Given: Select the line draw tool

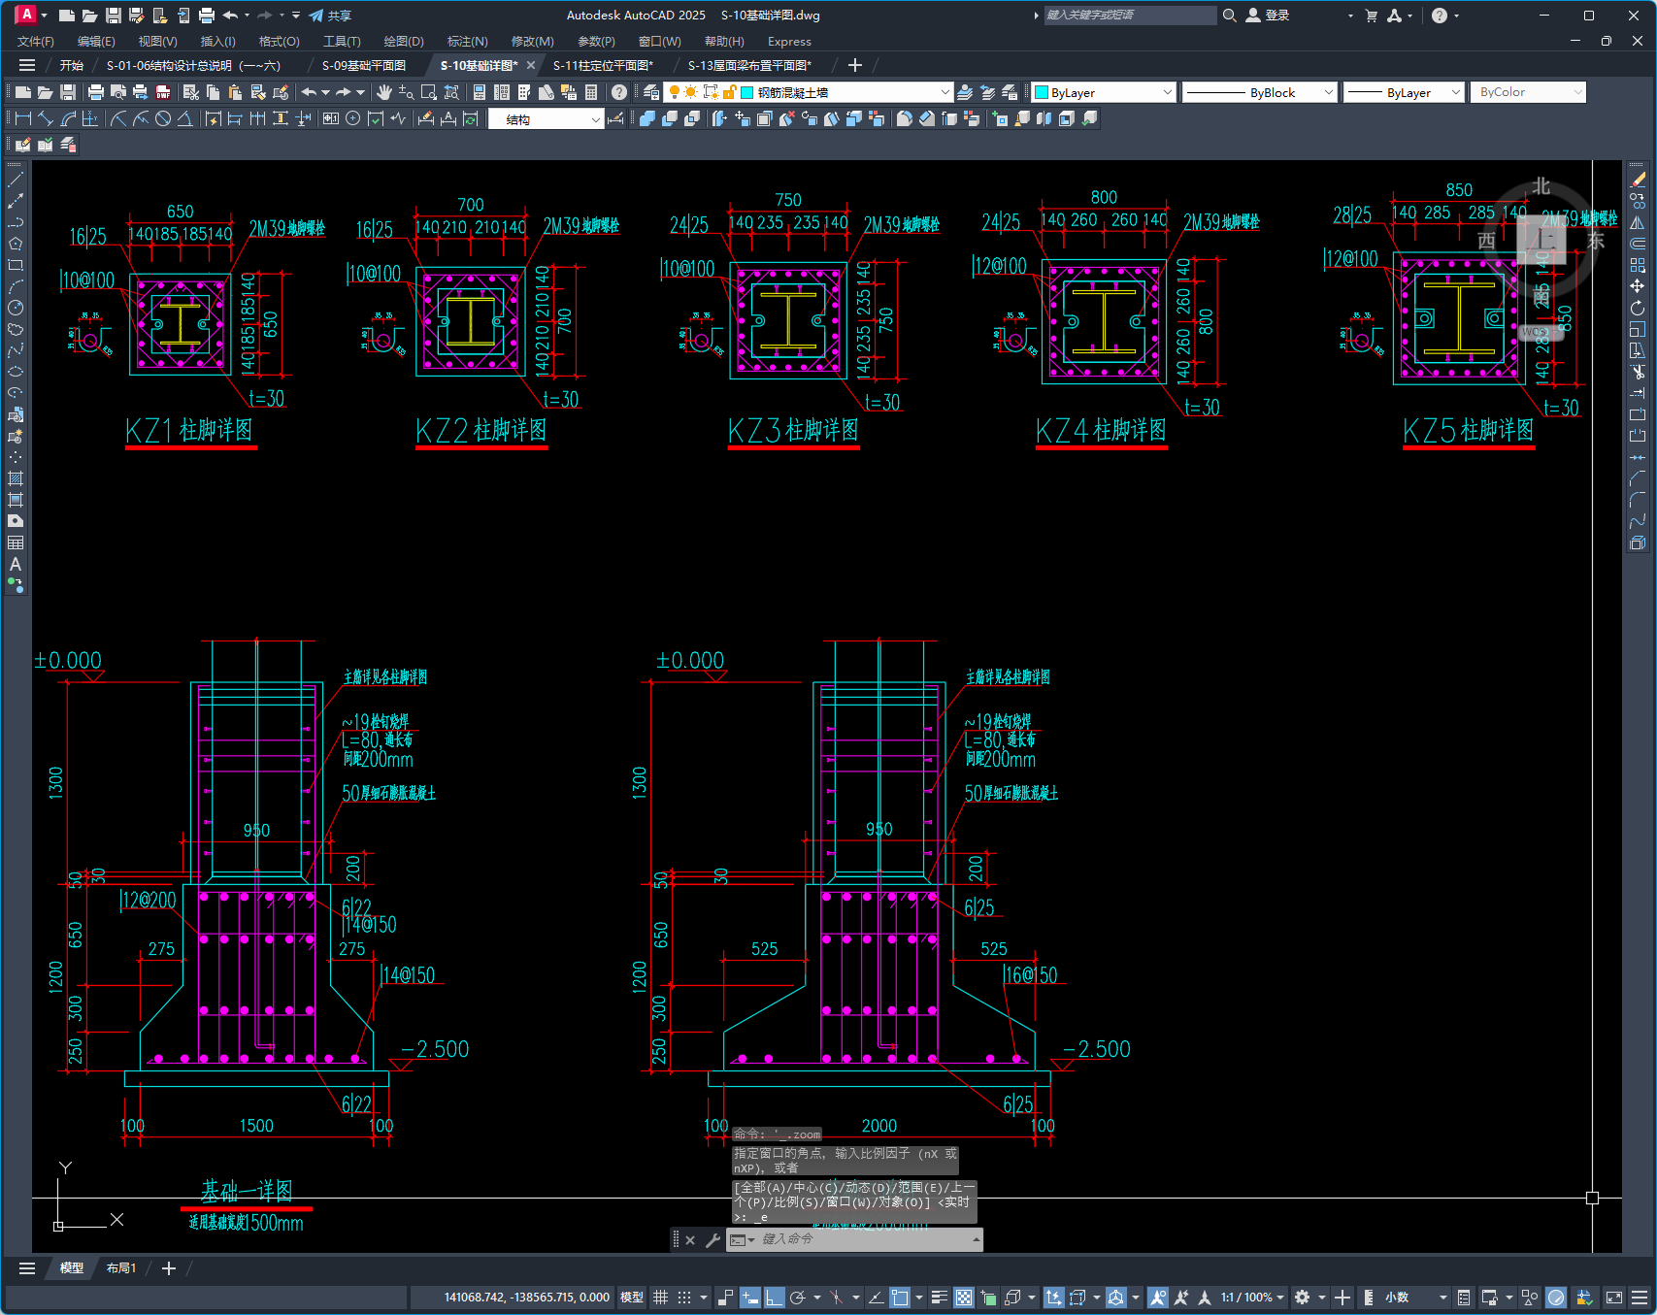Looking at the screenshot, I should pos(16,180).
